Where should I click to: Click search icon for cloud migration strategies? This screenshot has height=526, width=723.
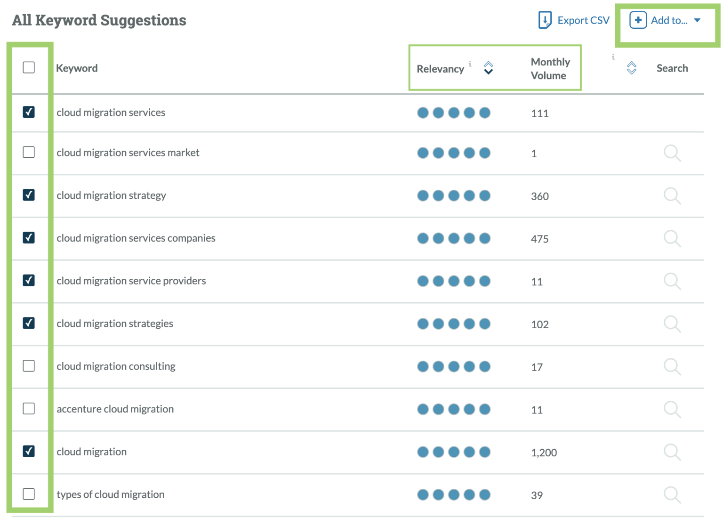(x=672, y=324)
